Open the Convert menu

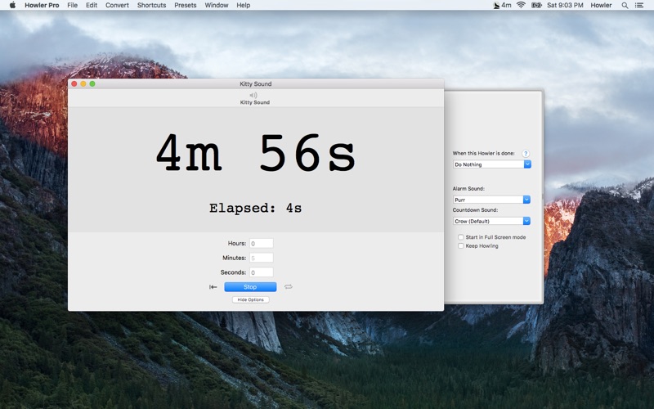[117, 5]
